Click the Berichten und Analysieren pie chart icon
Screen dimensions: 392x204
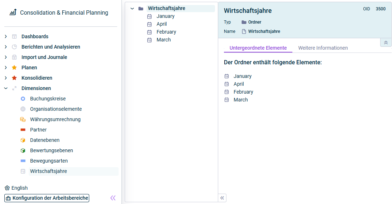pyautogui.click(x=14, y=47)
